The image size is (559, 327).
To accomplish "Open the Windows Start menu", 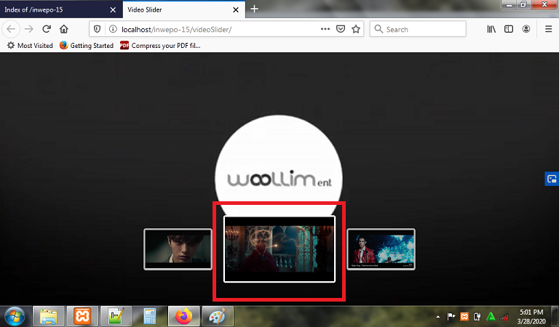I will [x=15, y=316].
